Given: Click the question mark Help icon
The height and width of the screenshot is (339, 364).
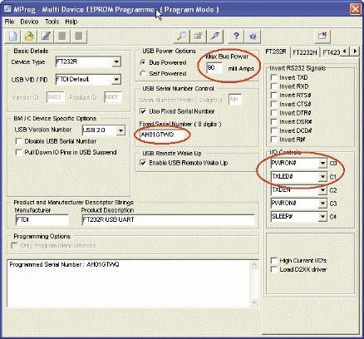Looking at the screenshot, I should point(236,36).
